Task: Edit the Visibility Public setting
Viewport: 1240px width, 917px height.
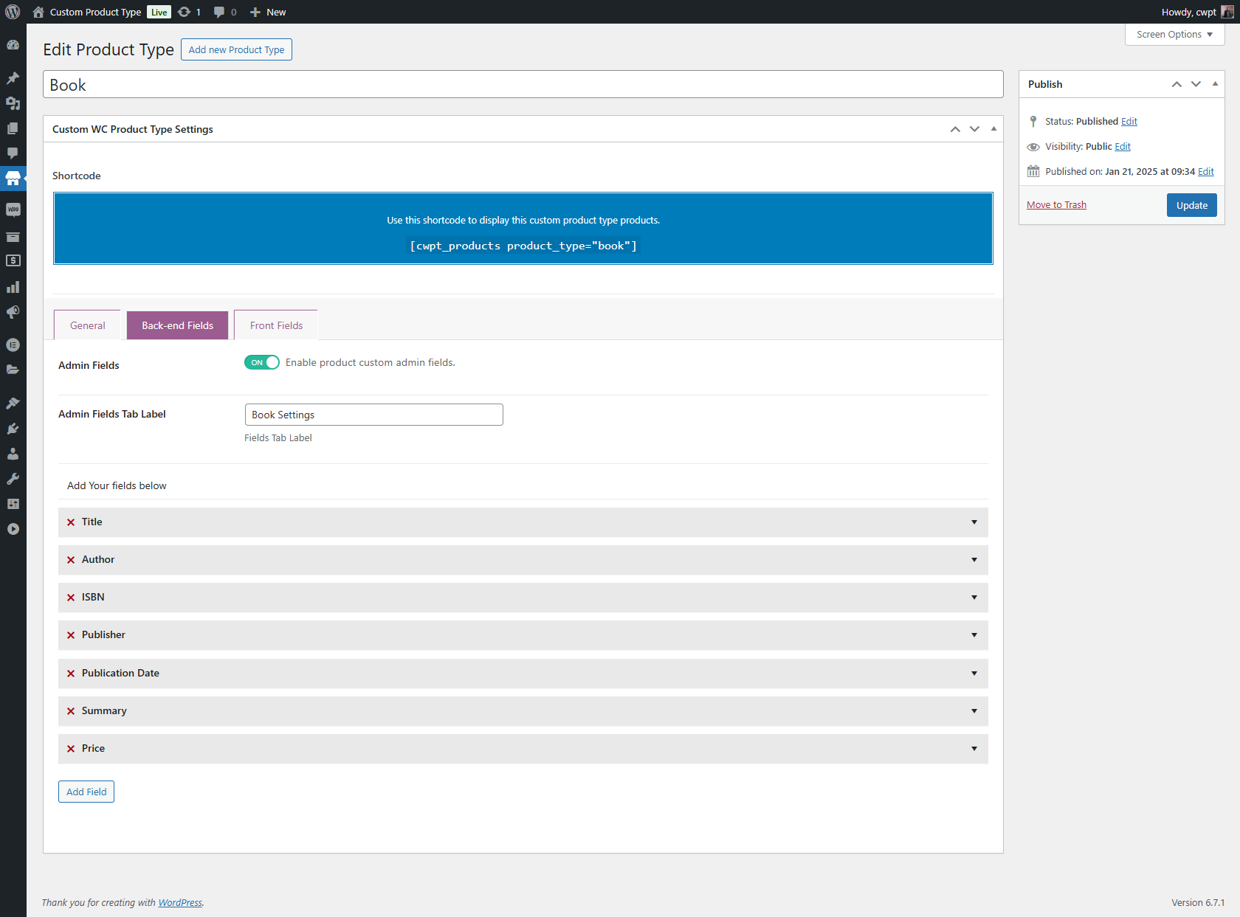Action: coord(1123,147)
